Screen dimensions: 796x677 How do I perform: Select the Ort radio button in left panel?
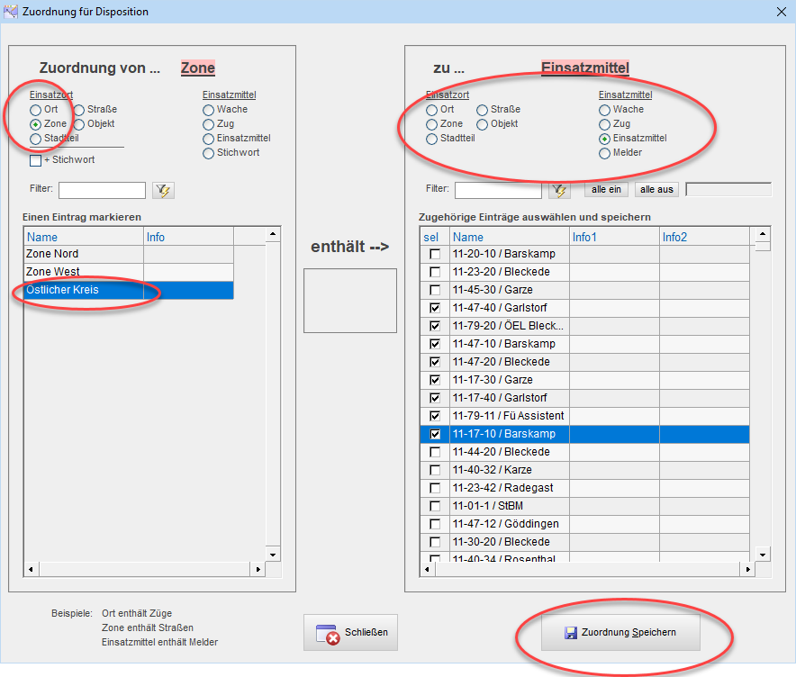[36, 110]
